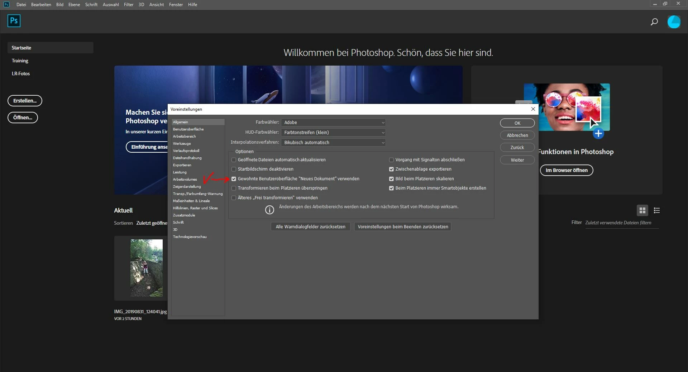Uncheck 'Gewohnte Benutzeroberfläche Neues Dokument verwenden'

click(234, 179)
